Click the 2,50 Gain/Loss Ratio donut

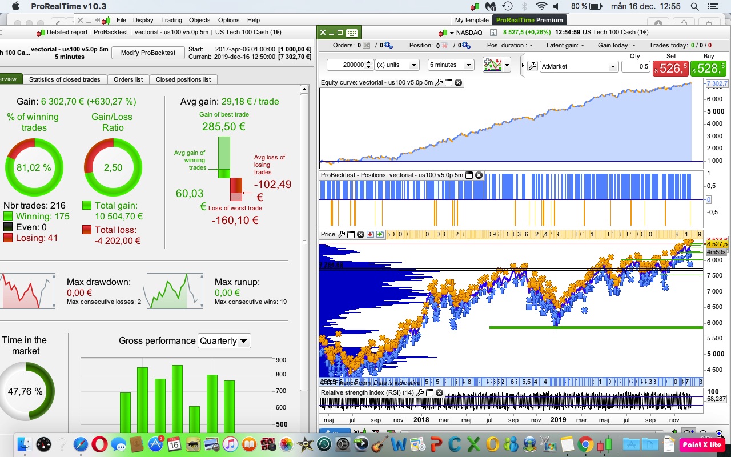pos(113,167)
